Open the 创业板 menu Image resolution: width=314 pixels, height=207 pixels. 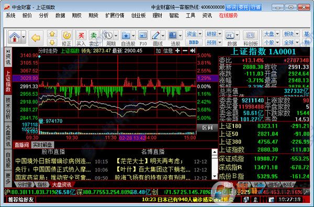pos(138,16)
